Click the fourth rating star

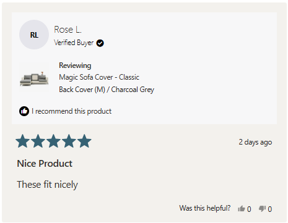pos(69,141)
